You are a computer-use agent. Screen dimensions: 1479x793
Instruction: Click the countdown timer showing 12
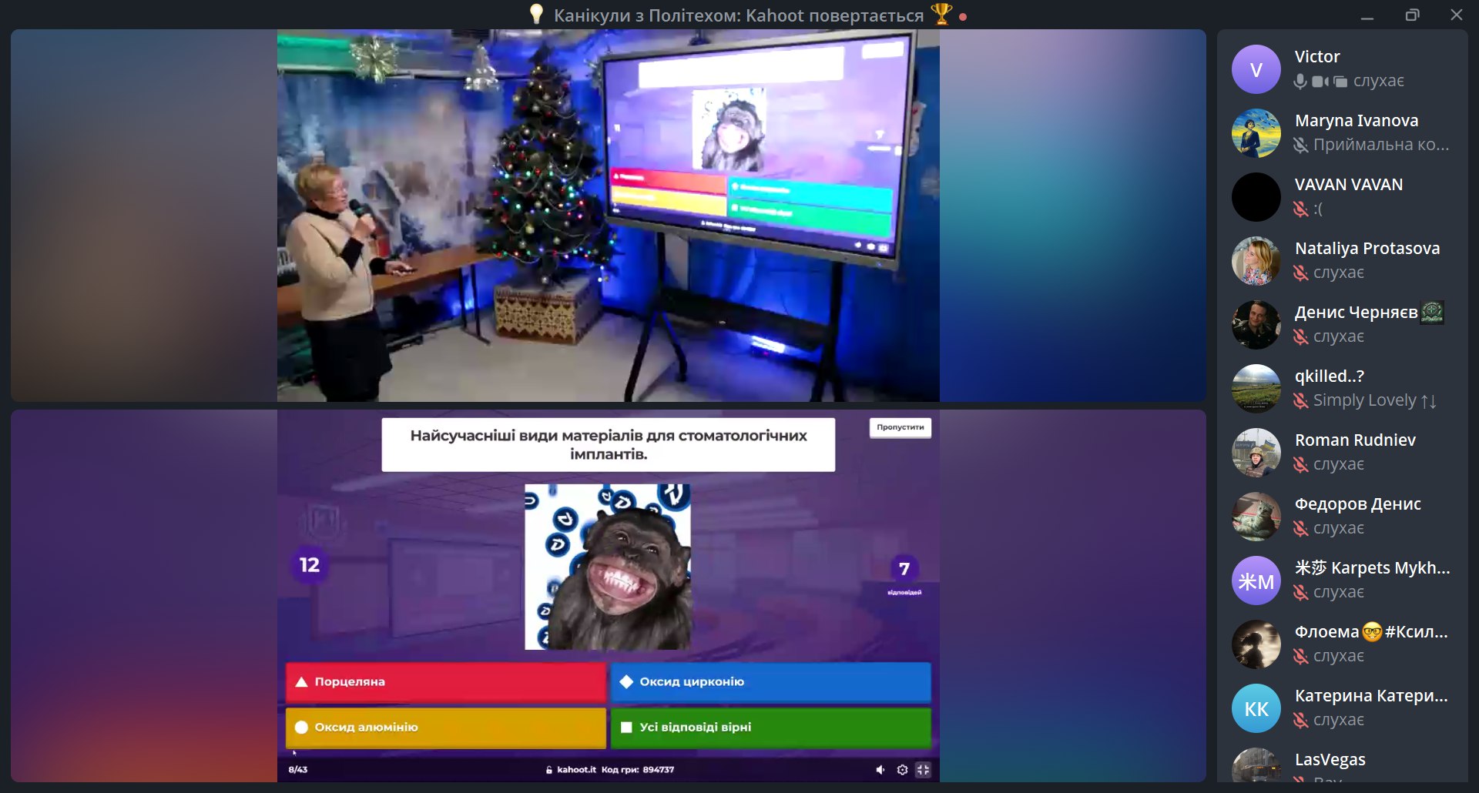(310, 565)
